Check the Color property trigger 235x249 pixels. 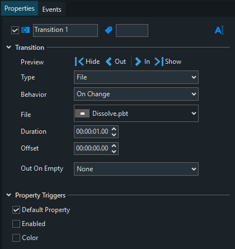16,238
